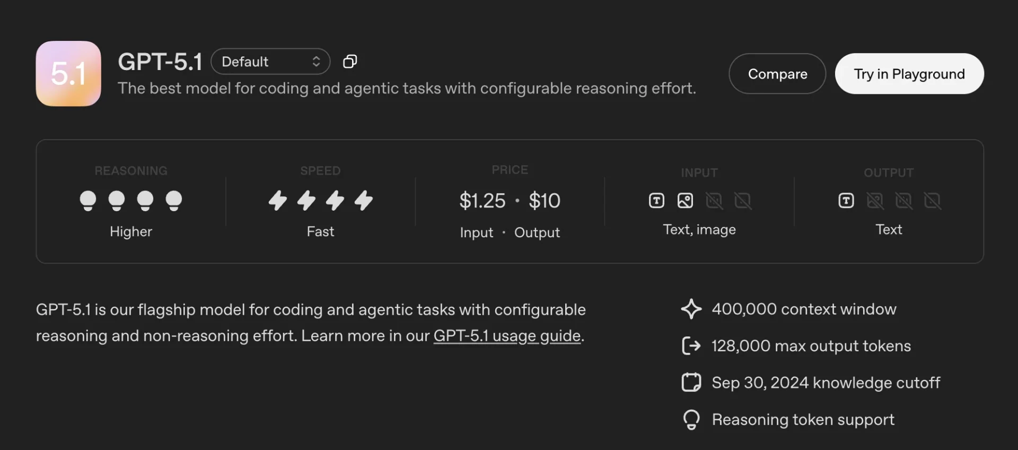Click the text output modality icon
The height and width of the screenshot is (450, 1018).
846,201
